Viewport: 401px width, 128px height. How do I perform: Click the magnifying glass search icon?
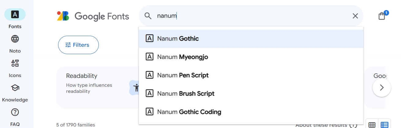pos(148,16)
